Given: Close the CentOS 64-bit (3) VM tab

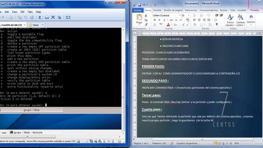Looking at the screenshot, I should (x=25, y=25).
